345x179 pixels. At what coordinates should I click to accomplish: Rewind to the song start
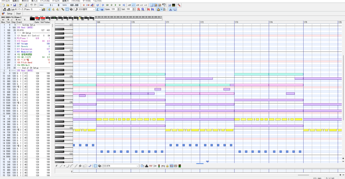point(103,5)
